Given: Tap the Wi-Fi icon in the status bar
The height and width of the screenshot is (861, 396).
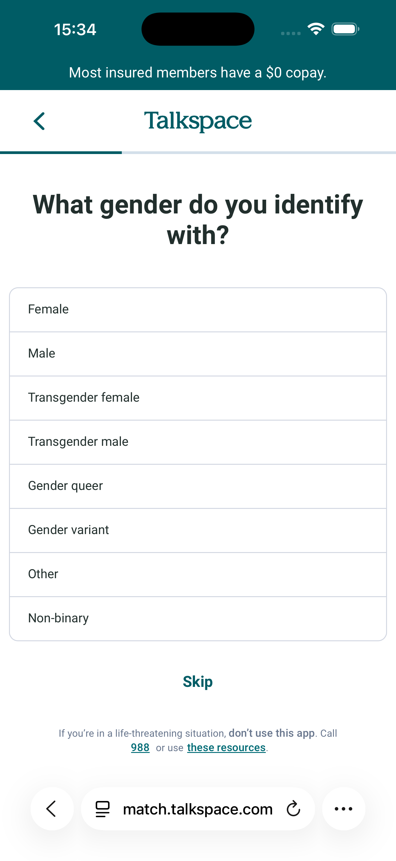Looking at the screenshot, I should (315, 29).
